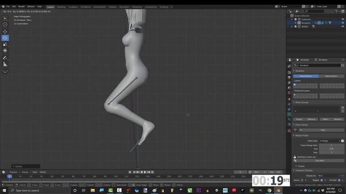Select the highlighted Rotate tool
Viewport: 346px width, 194px height.
5,38
